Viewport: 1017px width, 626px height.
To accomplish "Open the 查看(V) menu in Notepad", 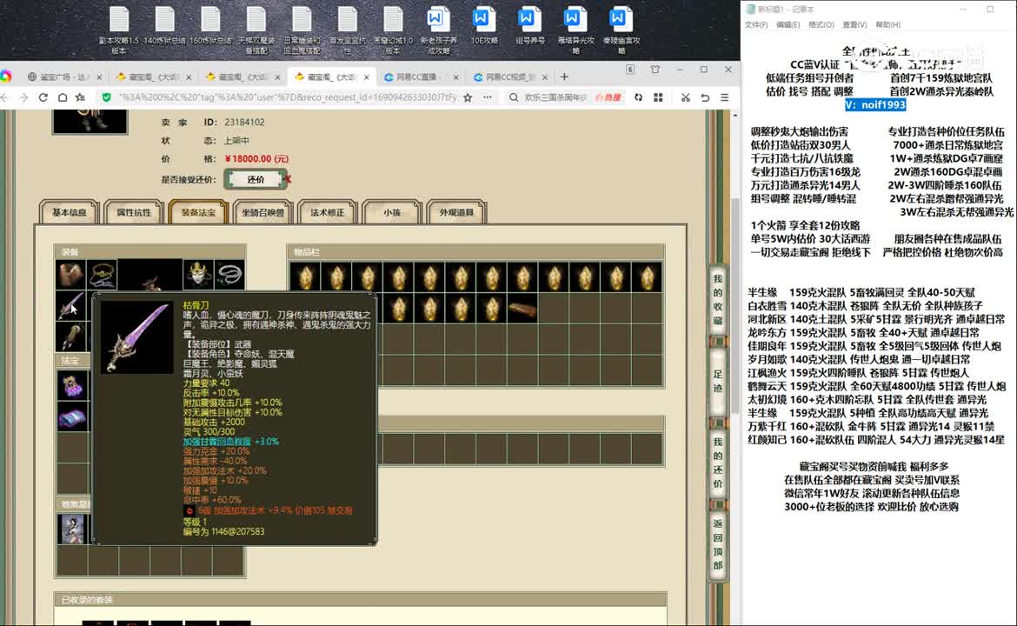I will pos(854,24).
